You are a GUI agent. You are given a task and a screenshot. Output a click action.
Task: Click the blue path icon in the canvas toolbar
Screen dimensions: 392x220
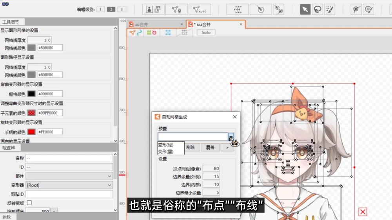[139, 32]
